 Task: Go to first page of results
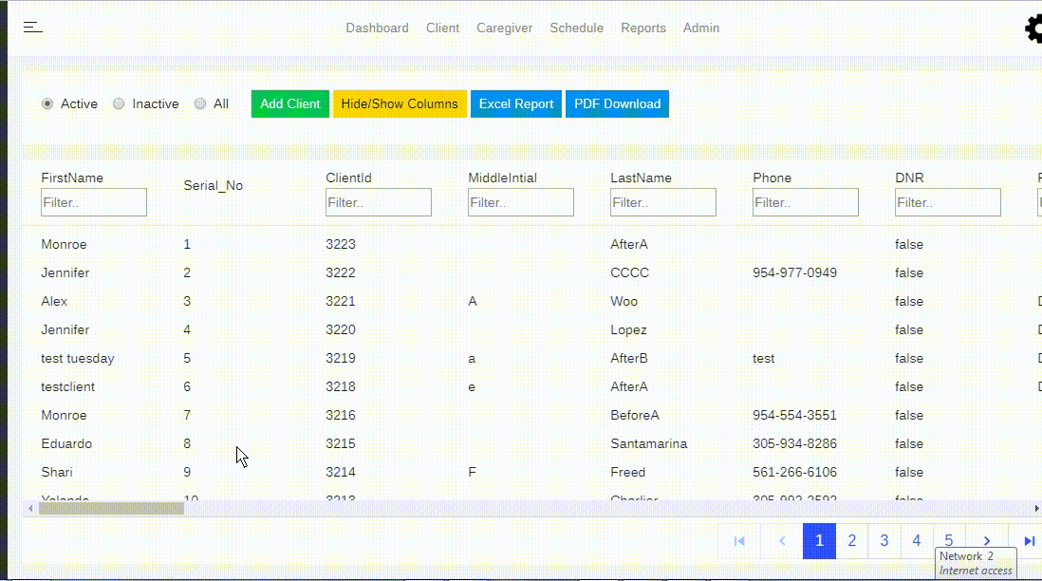tap(739, 541)
